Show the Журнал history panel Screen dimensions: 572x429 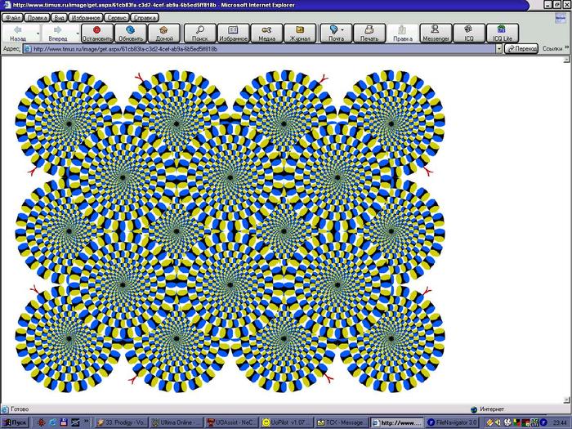coord(300,34)
